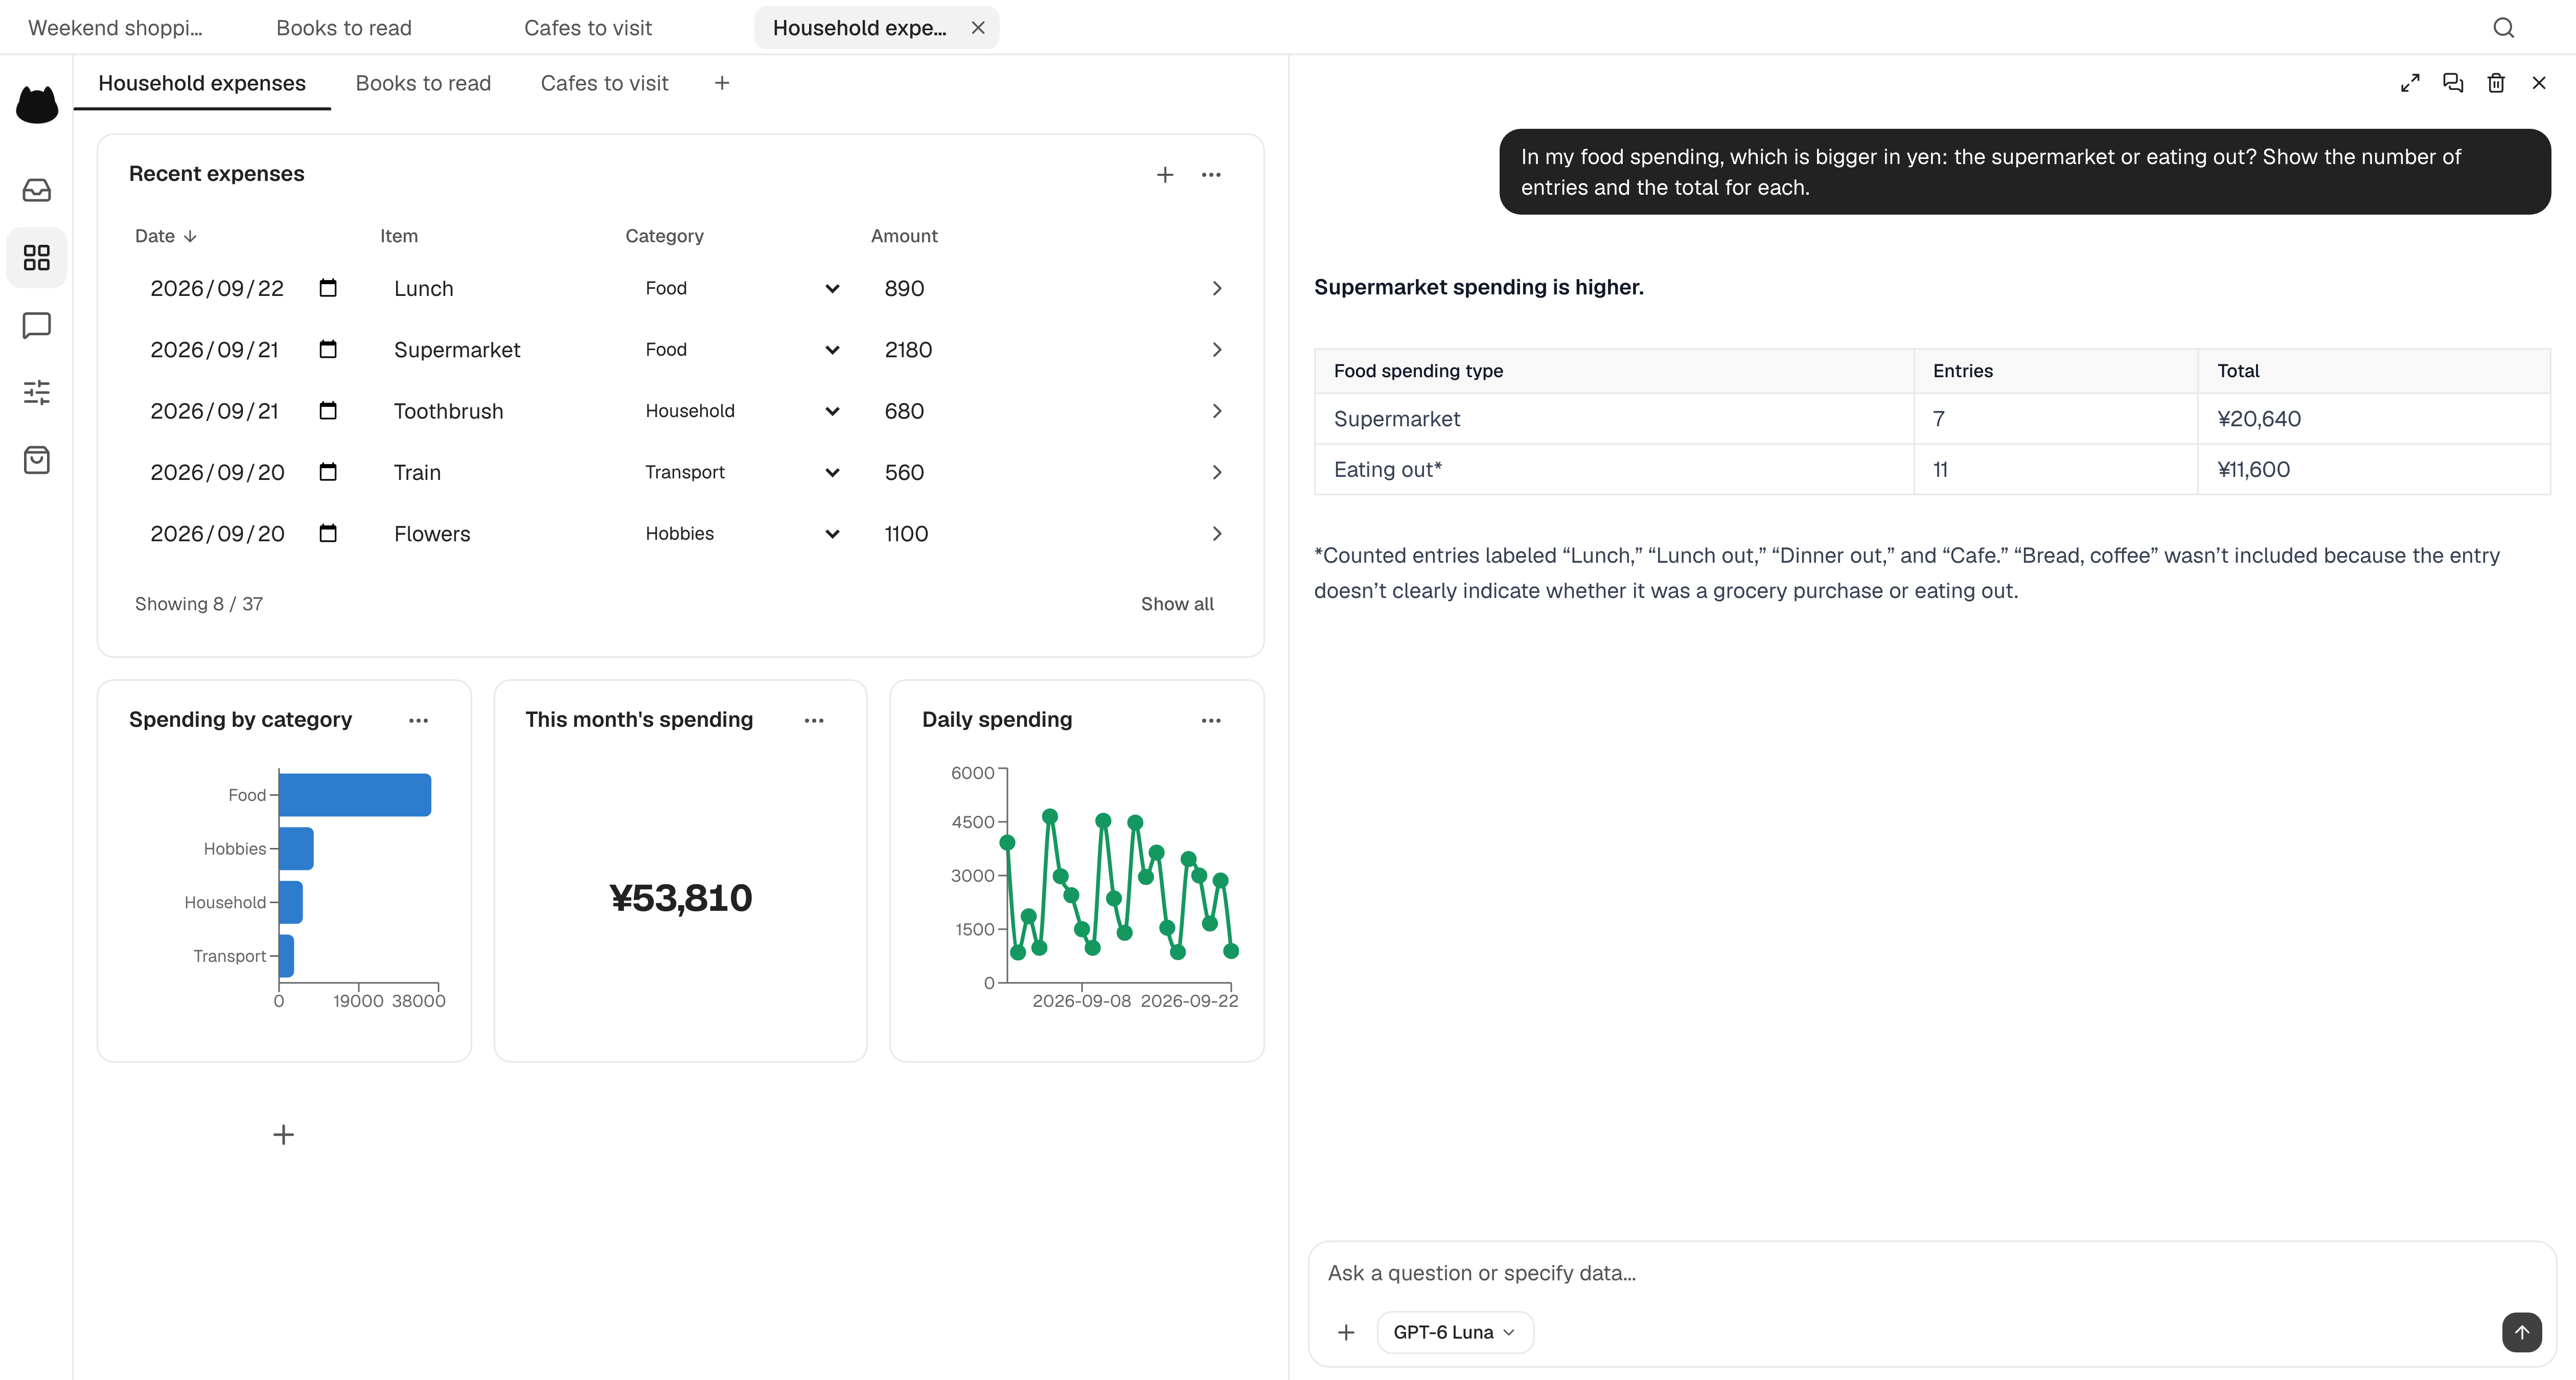2576x1380 pixels.
Task: Select the dashboard grid icon in the sidebar
Action: 37,258
